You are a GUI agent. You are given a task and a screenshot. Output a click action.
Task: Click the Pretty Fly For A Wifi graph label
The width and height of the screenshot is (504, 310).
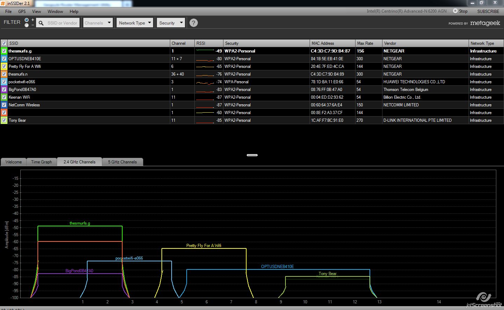tap(203, 246)
